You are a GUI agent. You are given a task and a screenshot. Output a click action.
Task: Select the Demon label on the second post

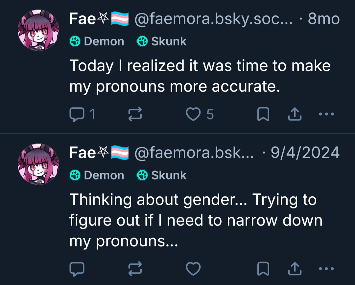point(97,175)
